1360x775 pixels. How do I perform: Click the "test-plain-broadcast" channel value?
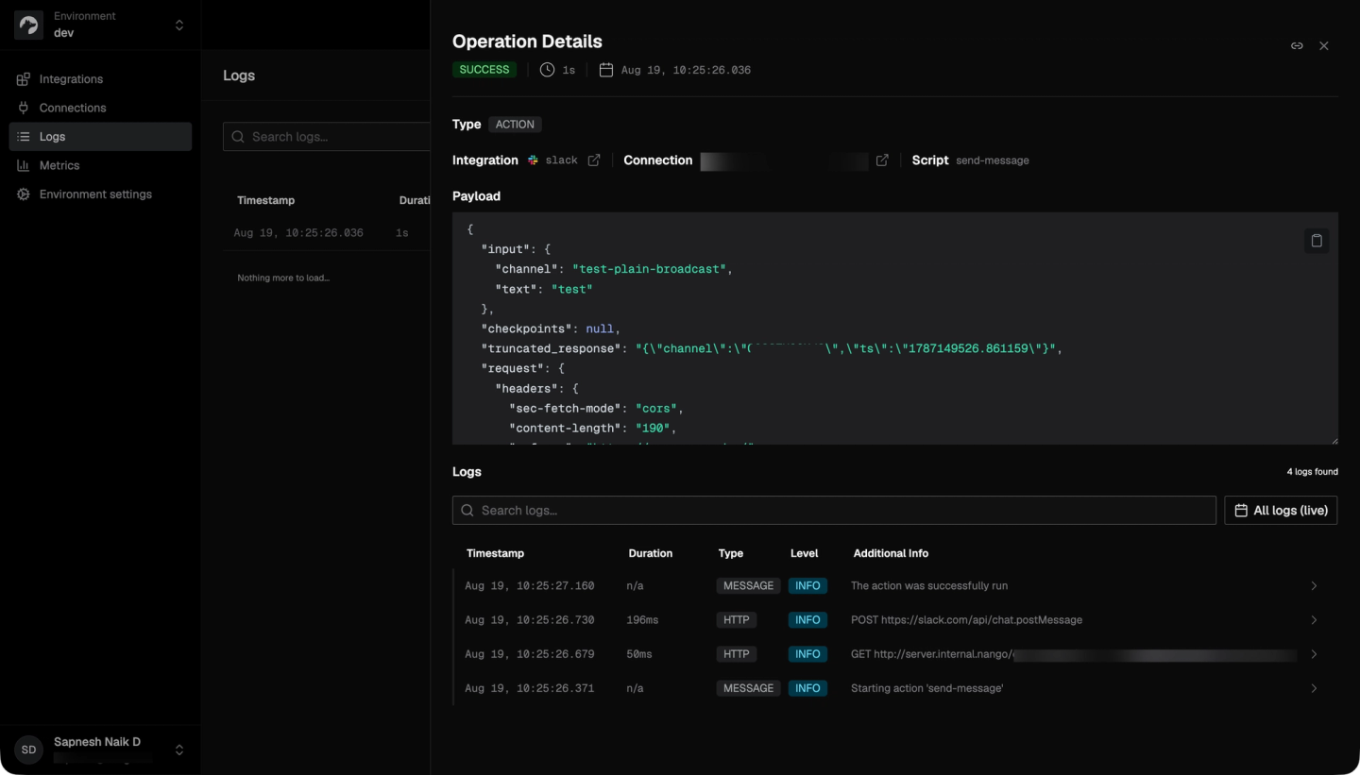tap(650, 269)
